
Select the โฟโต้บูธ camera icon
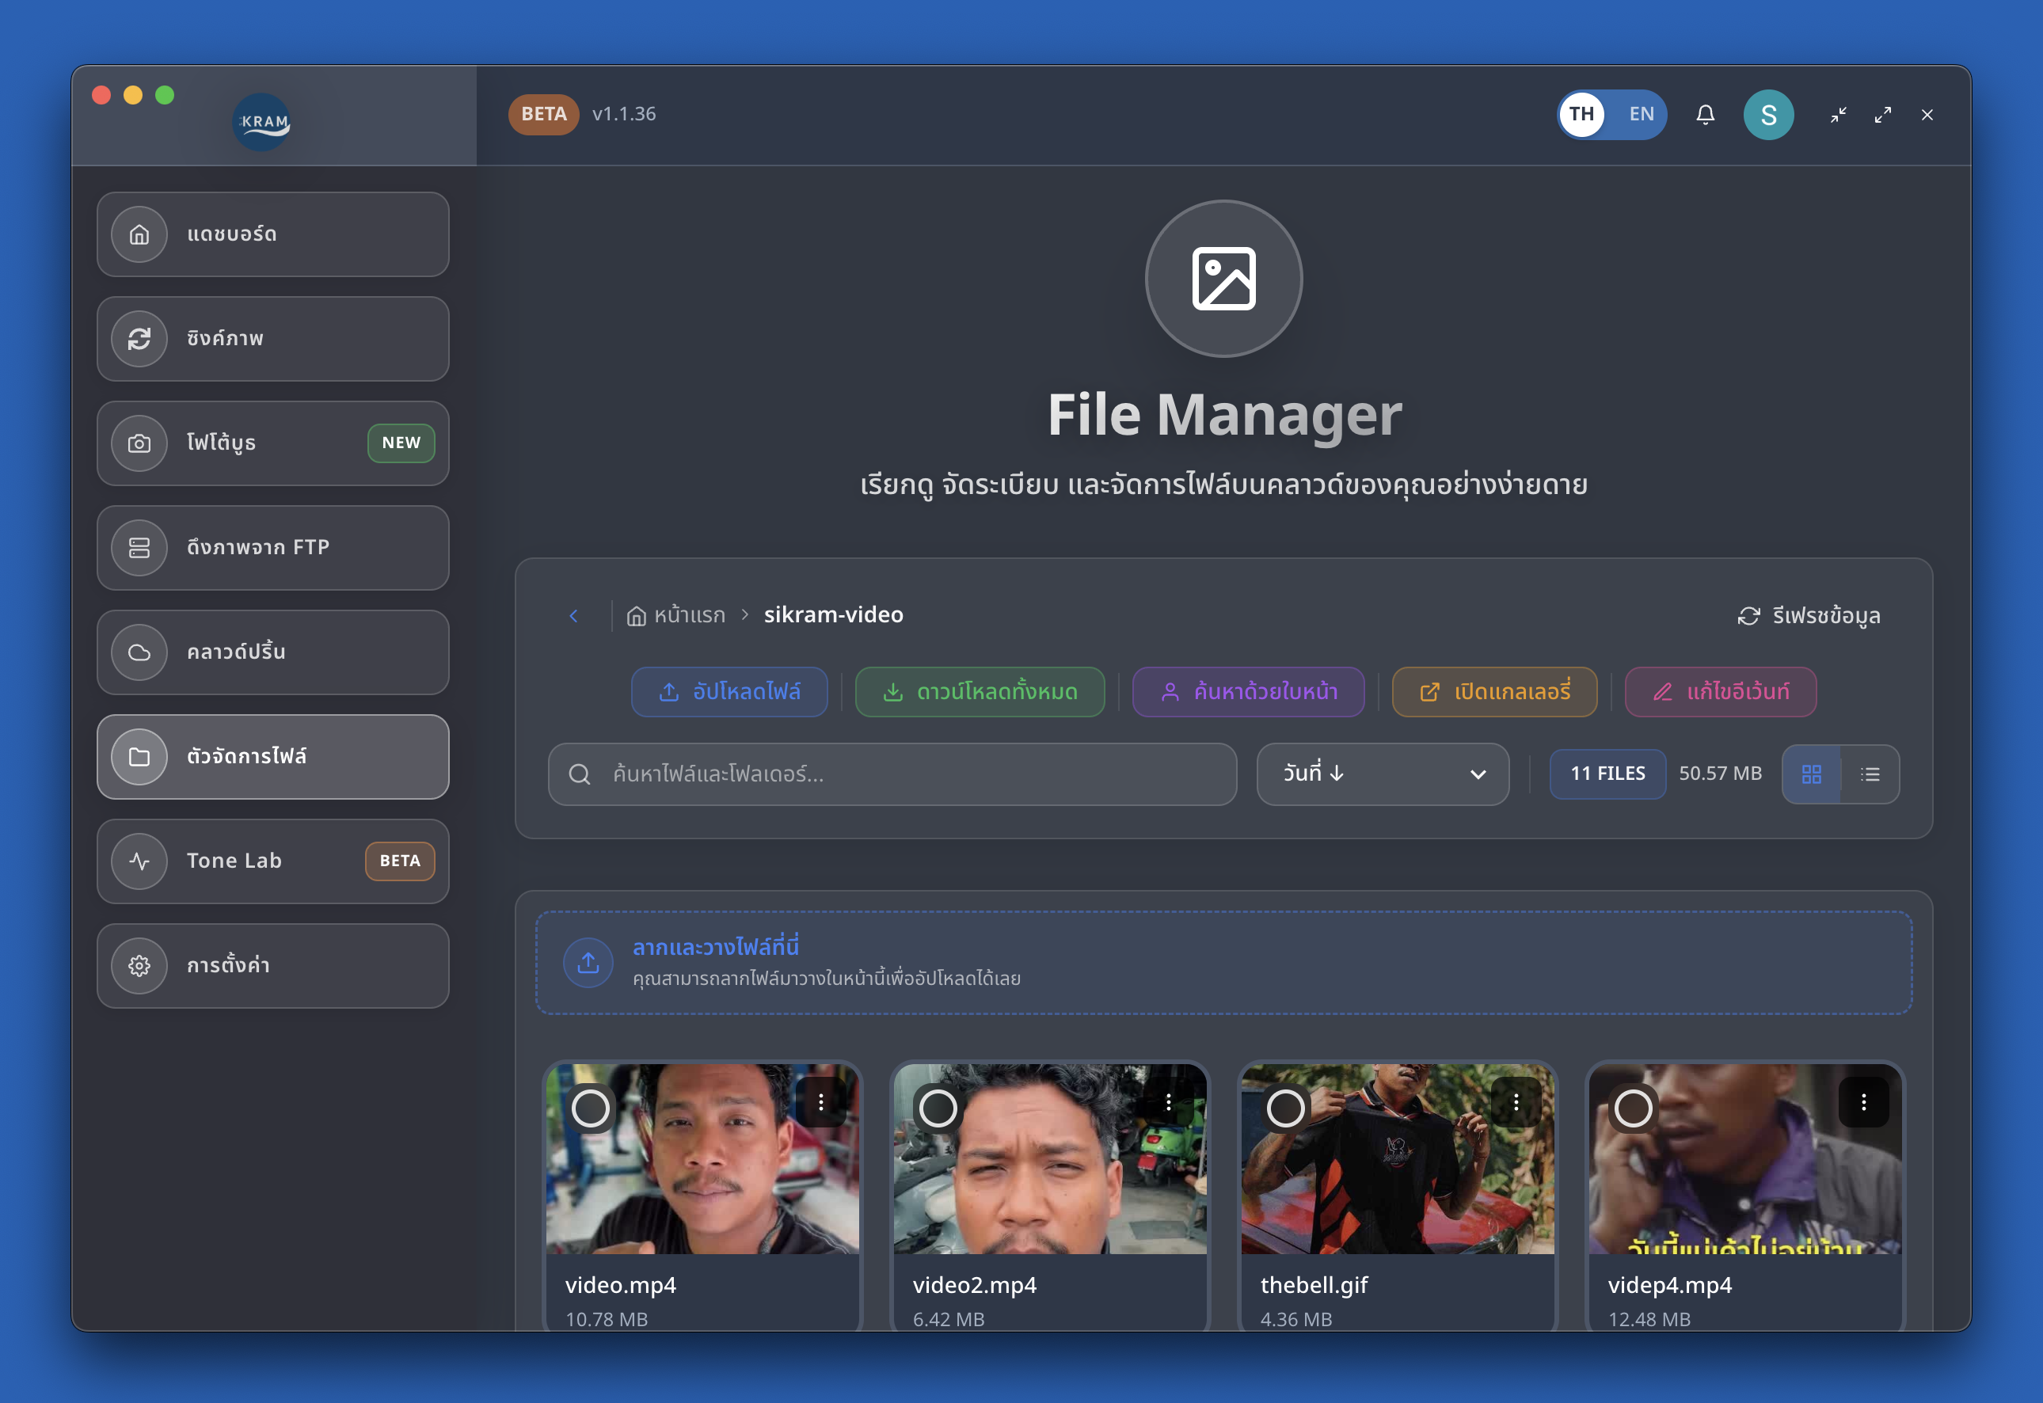point(139,443)
